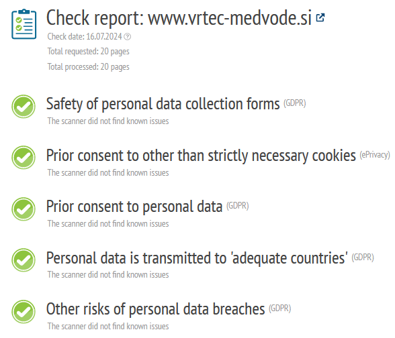Open external link icon beside www.vrtec-medvode.si

[320, 17]
